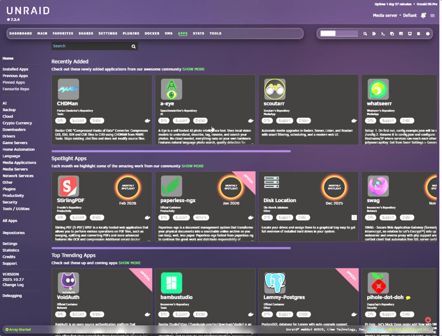This screenshot has width=442, height=336.
Task: Click the docker whale icon on StirlingPDF card
Action: pyautogui.click(x=148, y=218)
